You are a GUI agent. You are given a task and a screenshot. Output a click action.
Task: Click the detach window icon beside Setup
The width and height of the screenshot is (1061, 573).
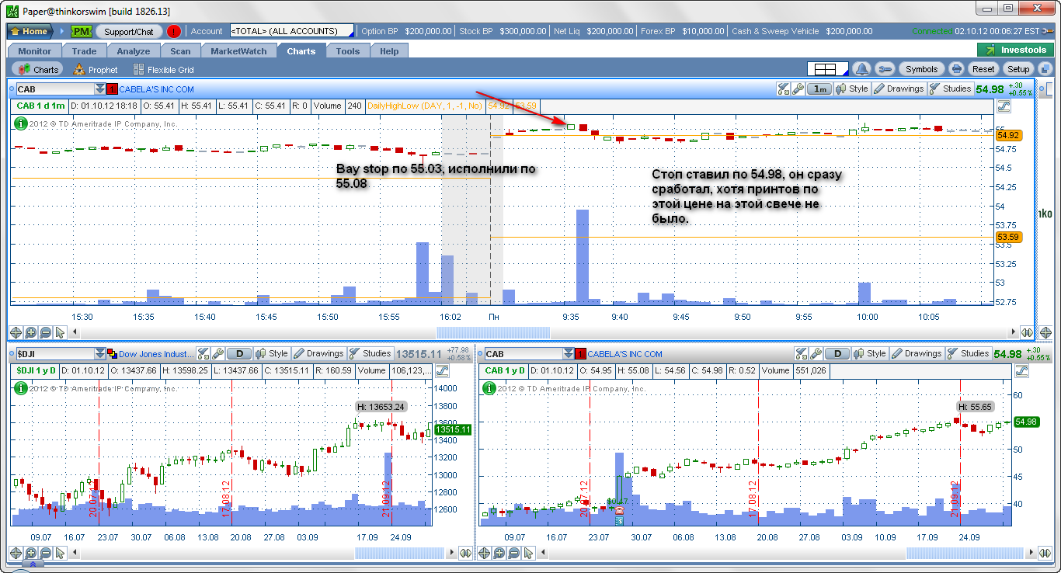point(1045,69)
